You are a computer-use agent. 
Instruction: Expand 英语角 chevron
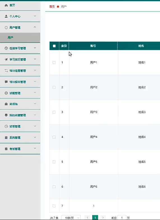point(35,104)
